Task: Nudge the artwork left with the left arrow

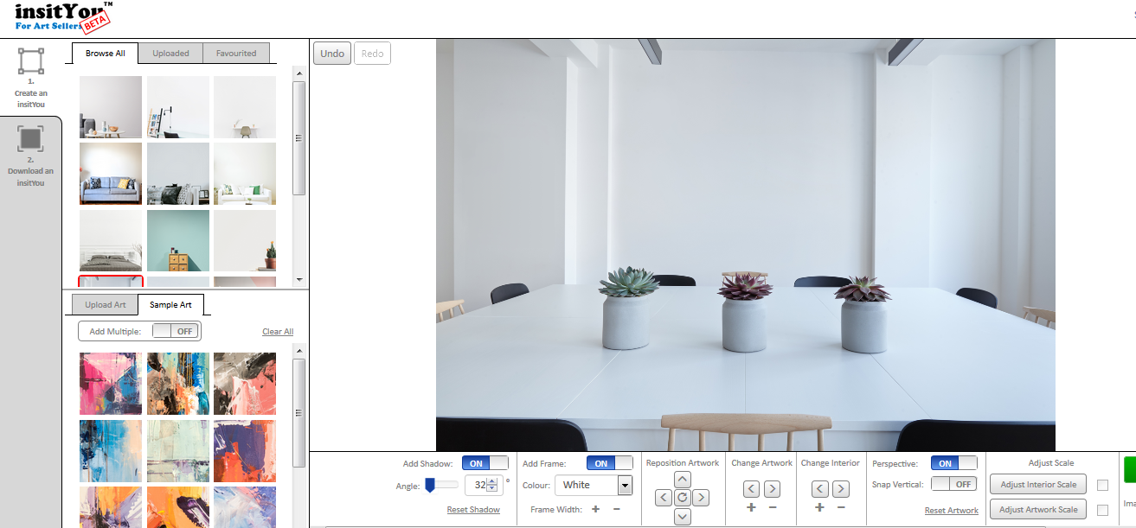Action: [x=663, y=498]
